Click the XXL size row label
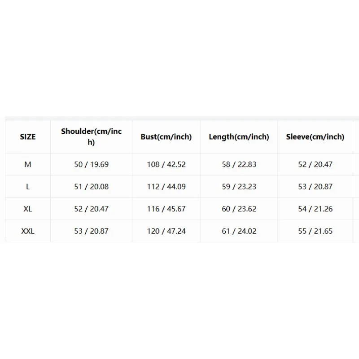 click(x=28, y=231)
